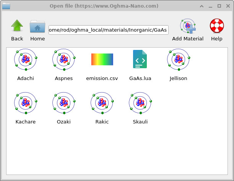Close the Open file dialog
Image resolution: width=234 pixels, height=181 pixels.
tap(228, 6)
